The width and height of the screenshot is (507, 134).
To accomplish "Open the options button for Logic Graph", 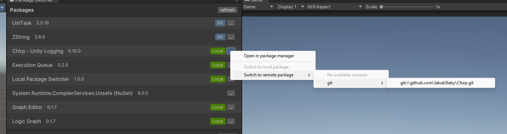I will pyautogui.click(x=231, y=121).
